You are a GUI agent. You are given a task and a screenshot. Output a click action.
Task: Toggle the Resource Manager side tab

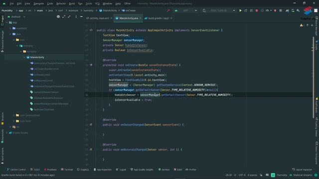(2, 42)
